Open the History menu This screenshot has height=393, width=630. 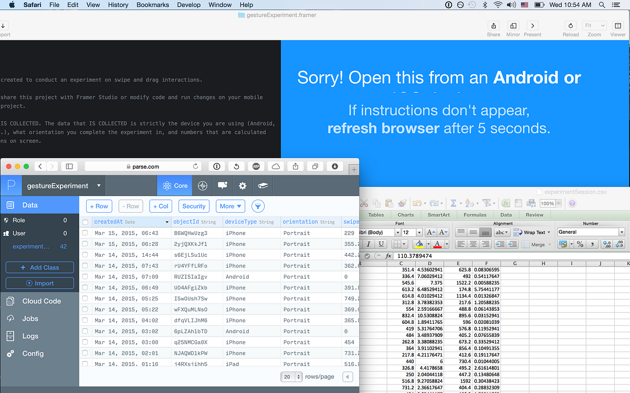coord(118,5)
